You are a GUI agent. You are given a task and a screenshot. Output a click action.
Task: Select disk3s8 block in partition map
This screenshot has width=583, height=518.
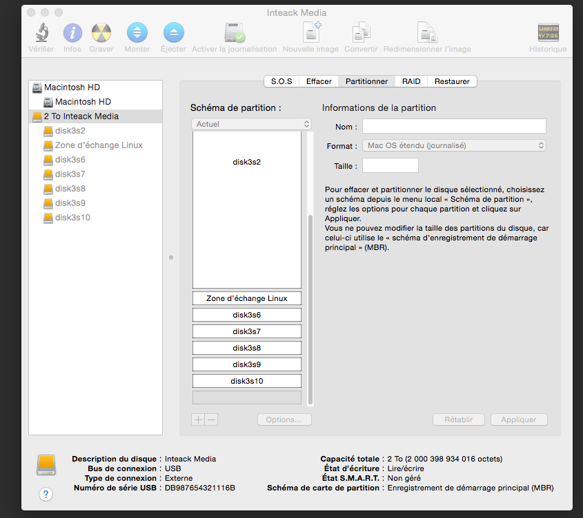[x=247, y=348]
